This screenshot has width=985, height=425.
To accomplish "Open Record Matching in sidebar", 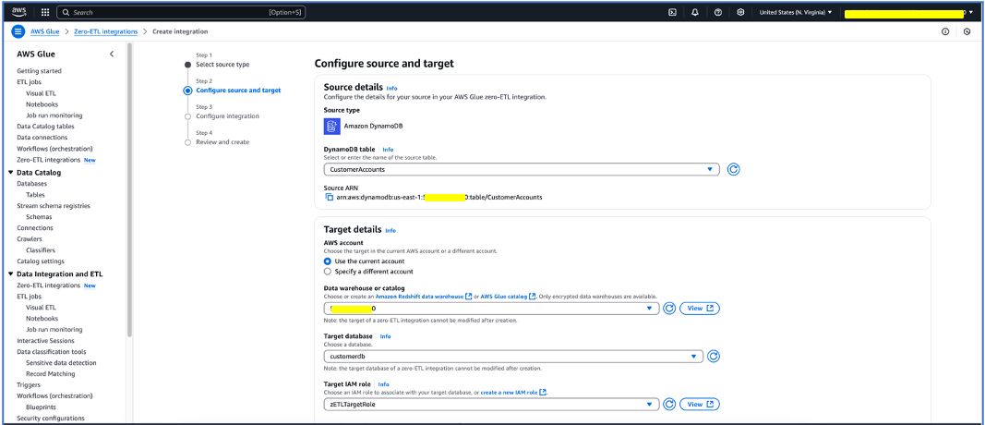I will (50, 374).
